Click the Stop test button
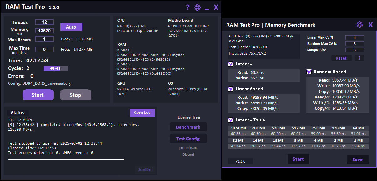377x181 pixels. pyautogui.click(x=75, y=95)
